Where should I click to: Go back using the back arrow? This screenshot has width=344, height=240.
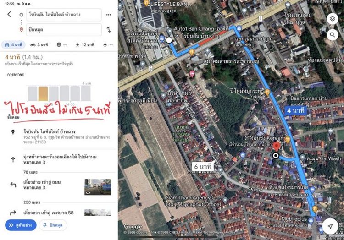tap(9, 14)
